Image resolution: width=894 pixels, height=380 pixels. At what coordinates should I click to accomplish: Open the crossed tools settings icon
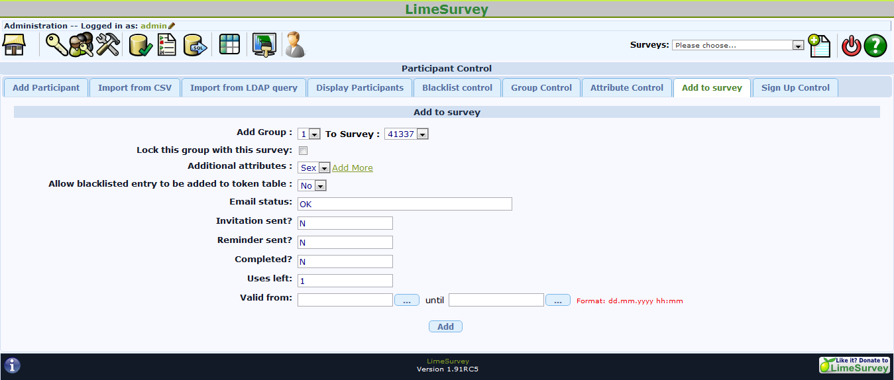tap(107, 45)
